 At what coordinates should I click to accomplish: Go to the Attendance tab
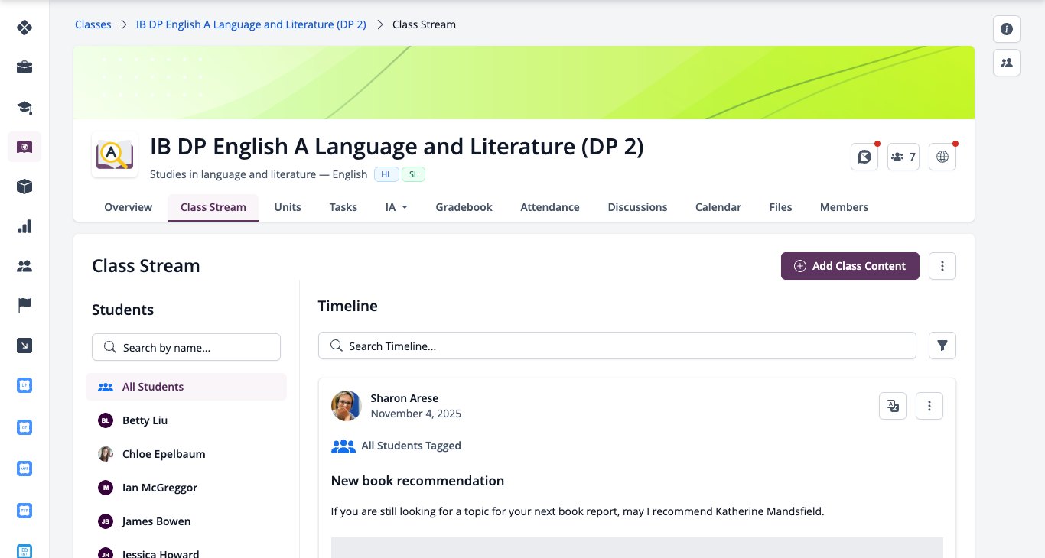550,207
